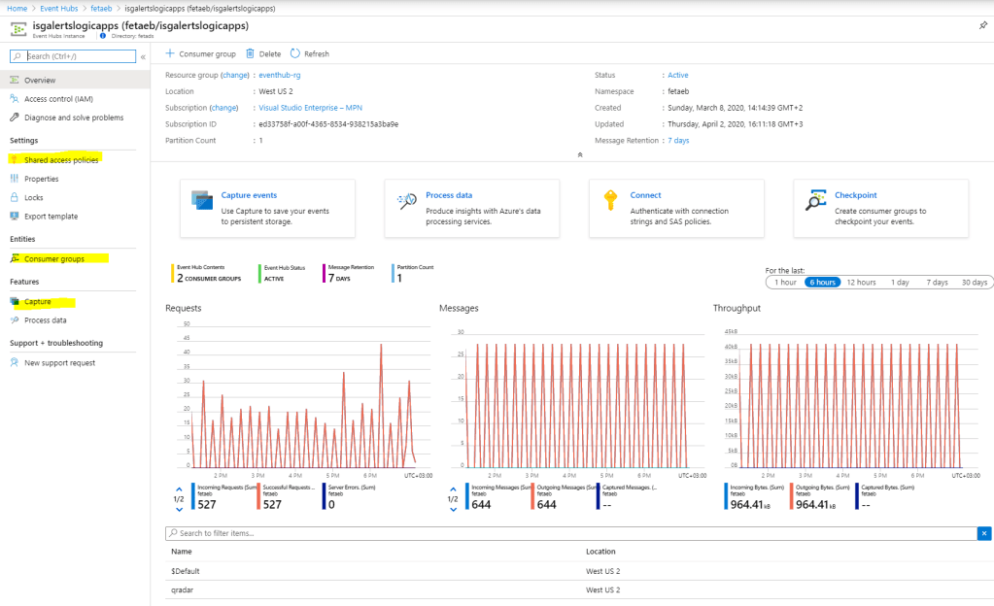
Task: Add a new Consumer group
Action: (201, 54)
